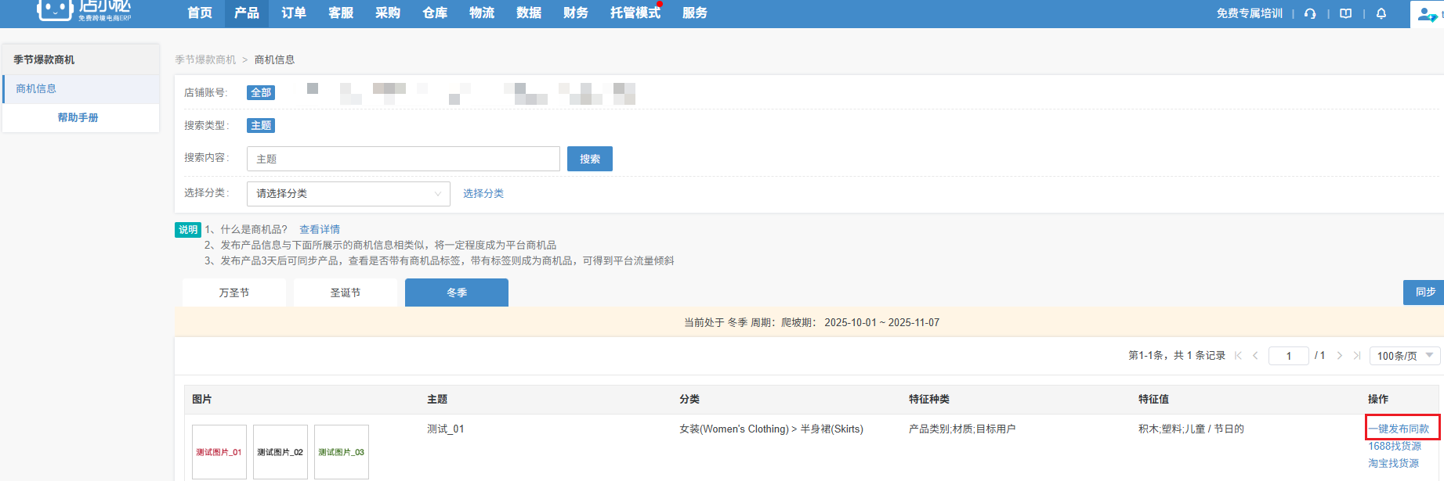This screenshot has width=1444, height=481.
Task: Open the 100条/页 page size dropdown
Action: [x=1405, y=356]
